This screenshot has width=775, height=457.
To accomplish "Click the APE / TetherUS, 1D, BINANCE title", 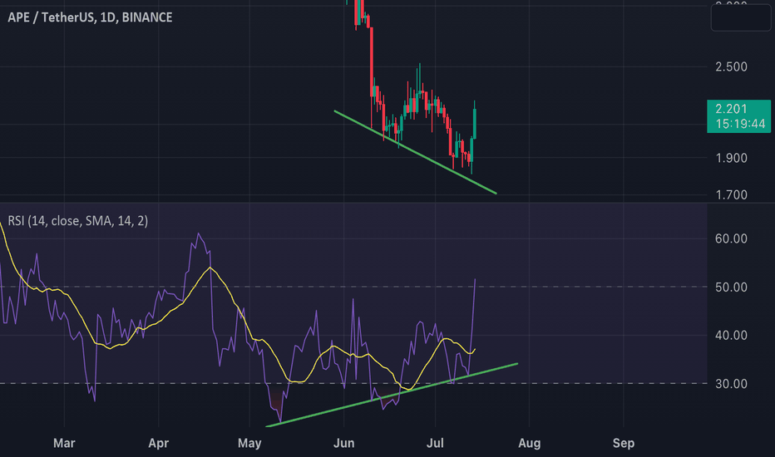I will pyautogui.click(x=90, y=17).
